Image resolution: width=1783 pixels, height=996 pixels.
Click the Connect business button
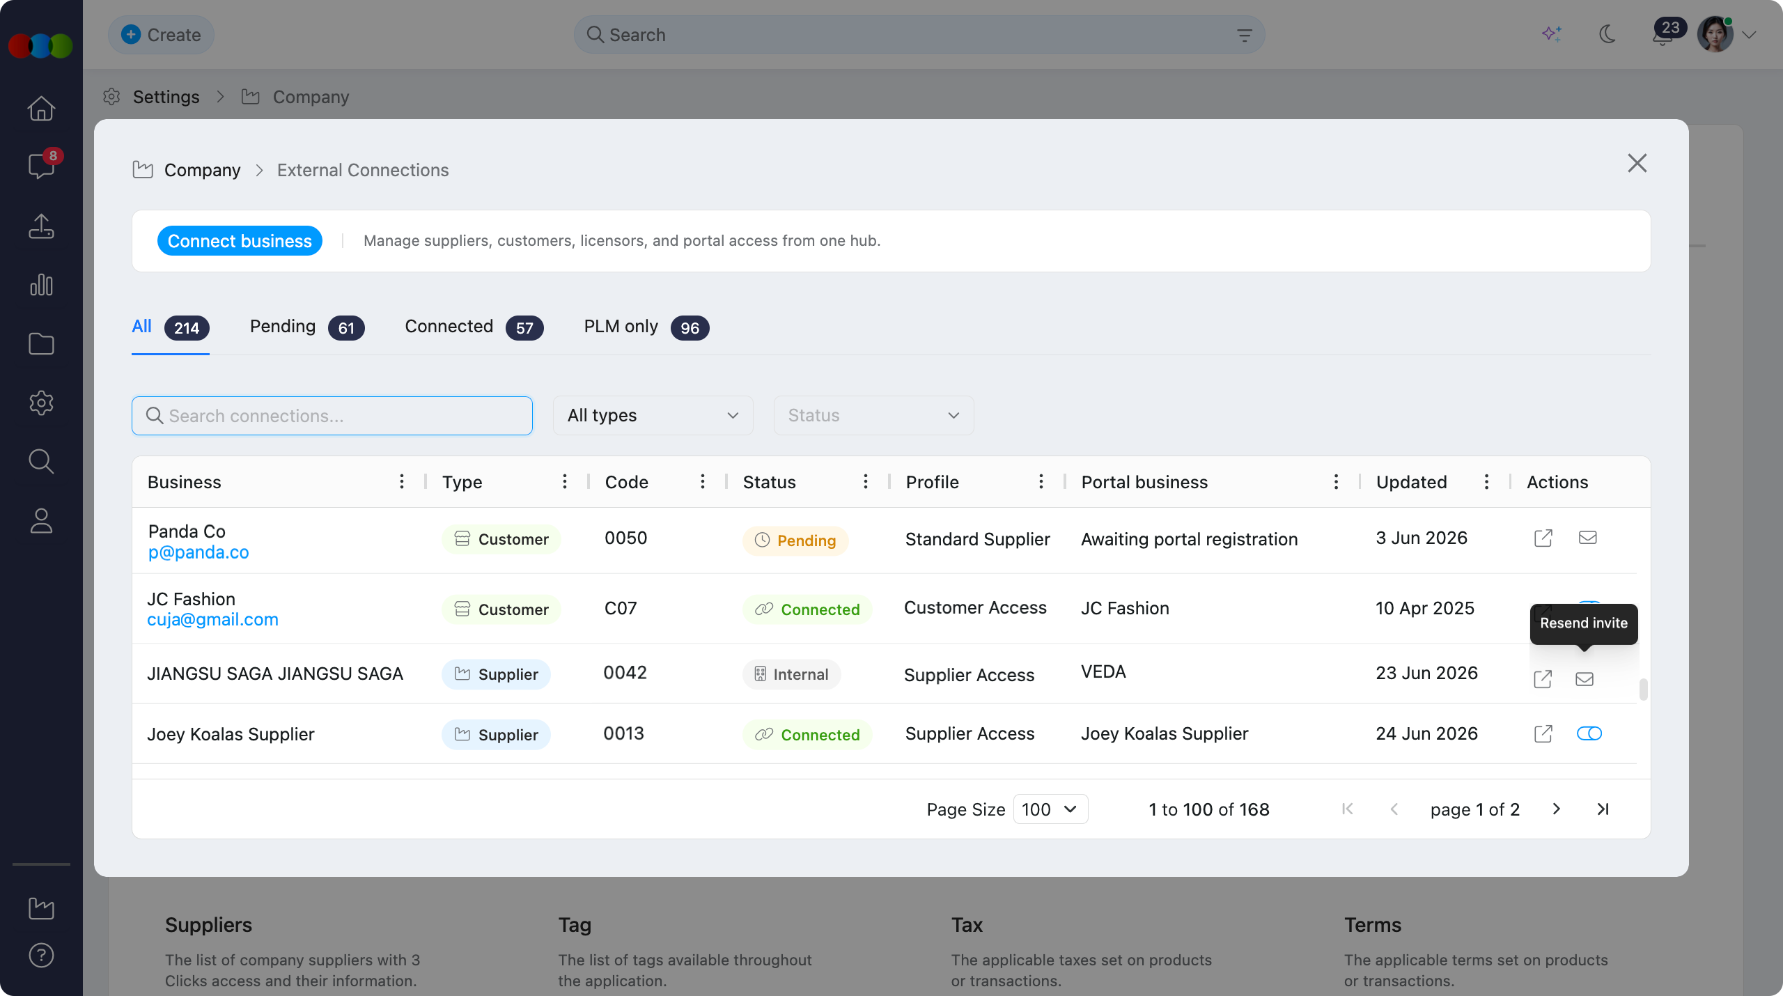click(x=240, y=241)
